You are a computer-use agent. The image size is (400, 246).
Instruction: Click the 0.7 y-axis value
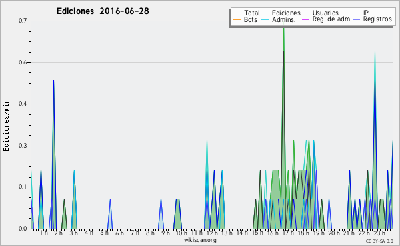coord(23,21)
